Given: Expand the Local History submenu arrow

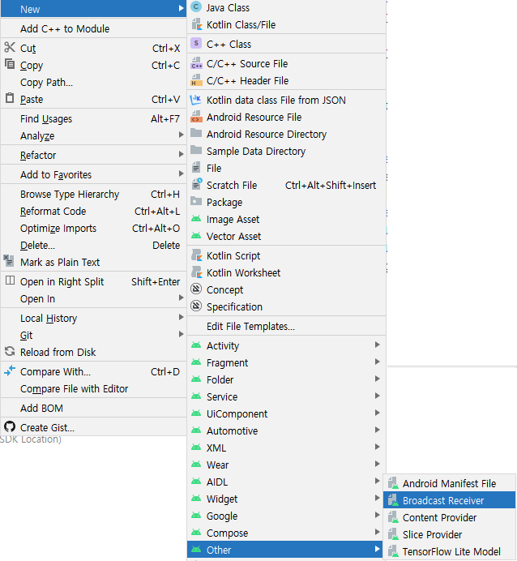Looking at the screenshot, I should pyautogui.click(x=182, y=317).
